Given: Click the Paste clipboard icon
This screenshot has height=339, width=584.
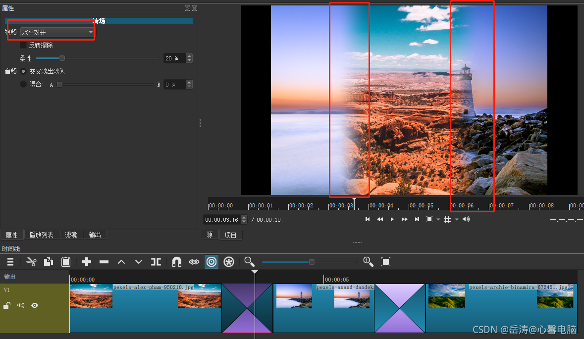Looking at the screenshot, I should point(66,262).
